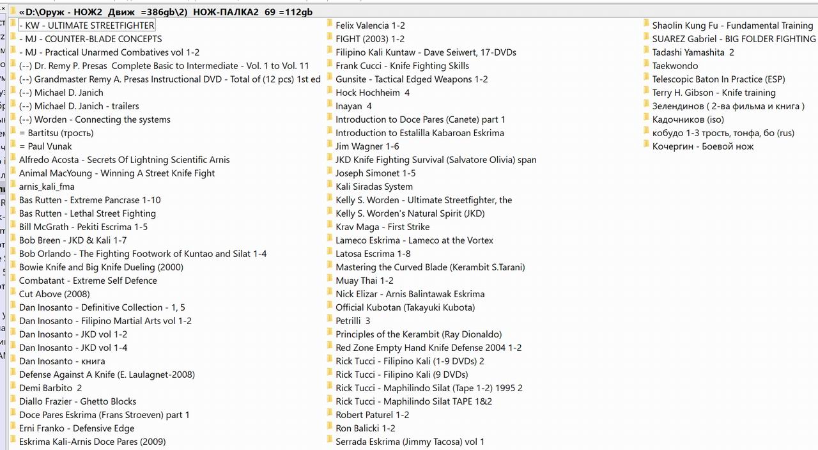Viewport: 818px width, 450px height.
Task: Click the folder icon next to Taekwondo
Action: tap(646, 65)
